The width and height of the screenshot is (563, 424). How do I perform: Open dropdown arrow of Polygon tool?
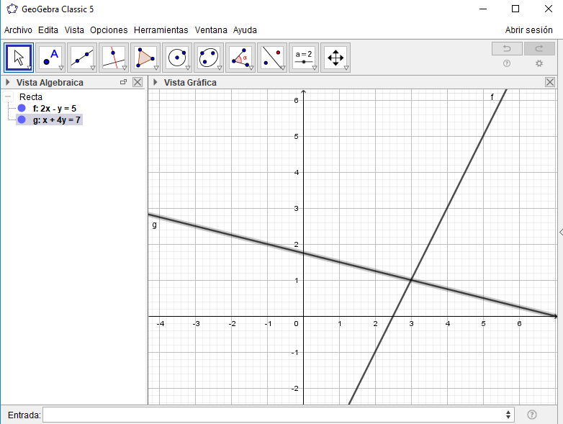click(156, 68)
